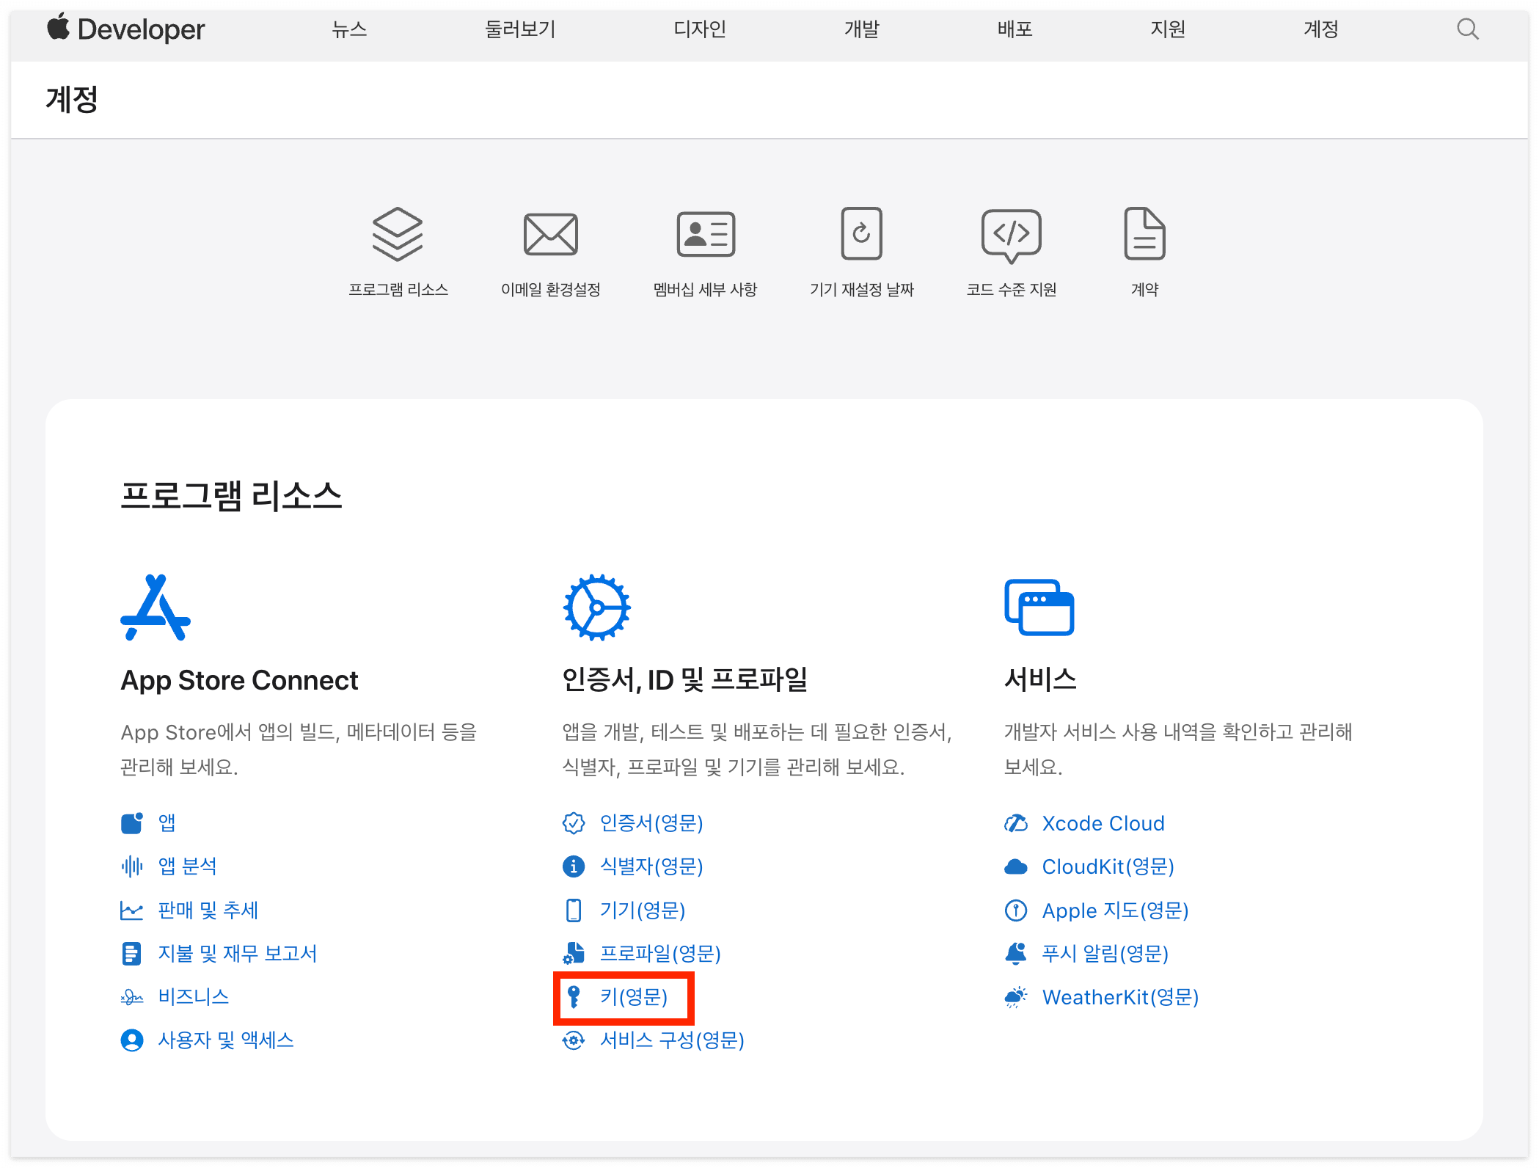Open the 프로그램 리소스 layers icon
This screenshot has width=1539, height=1168.
397,234
